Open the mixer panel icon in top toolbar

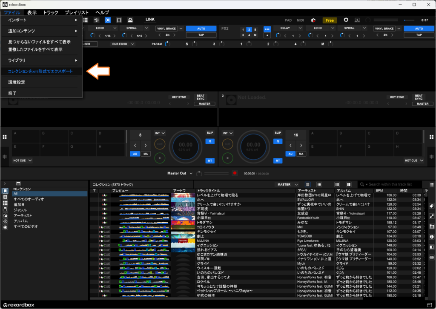(x=97, y=20)
